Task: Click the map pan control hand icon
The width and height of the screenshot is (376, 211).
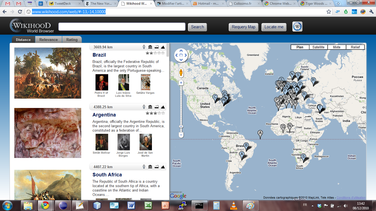Action: [x=181, y=55]
